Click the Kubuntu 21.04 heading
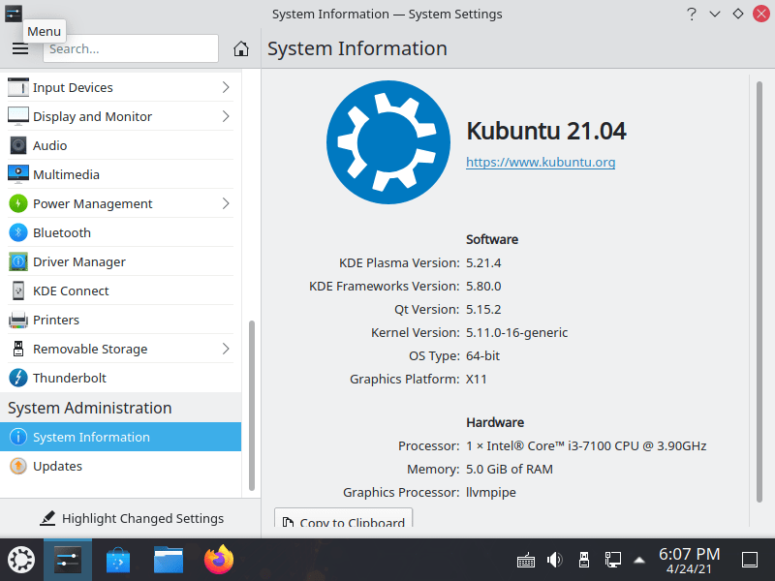Image resolution: width=775 pixels, height=581 pixels. point(546,131)
